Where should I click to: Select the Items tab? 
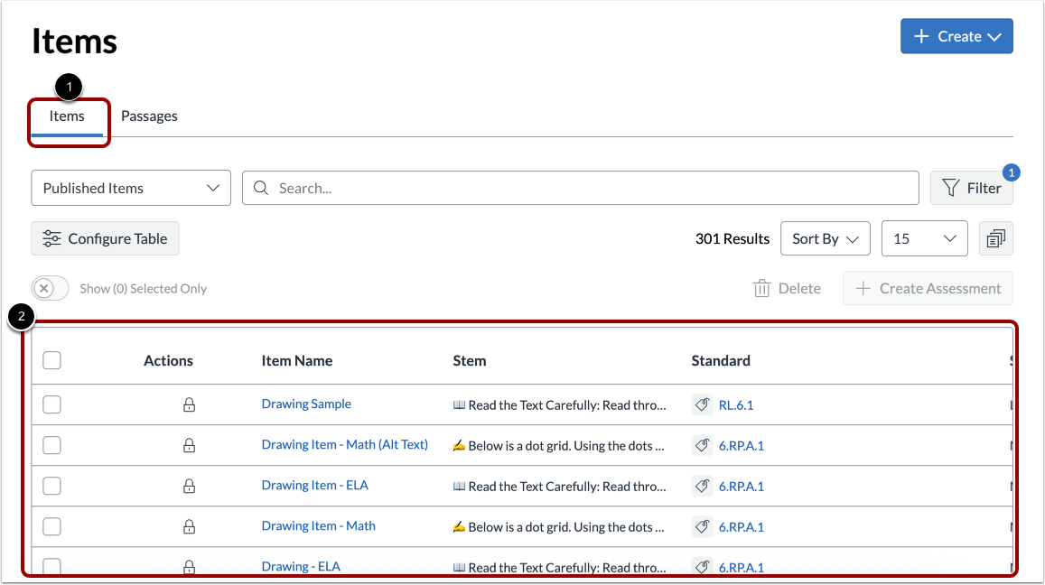pyautogui.click(x=67, y=116)
